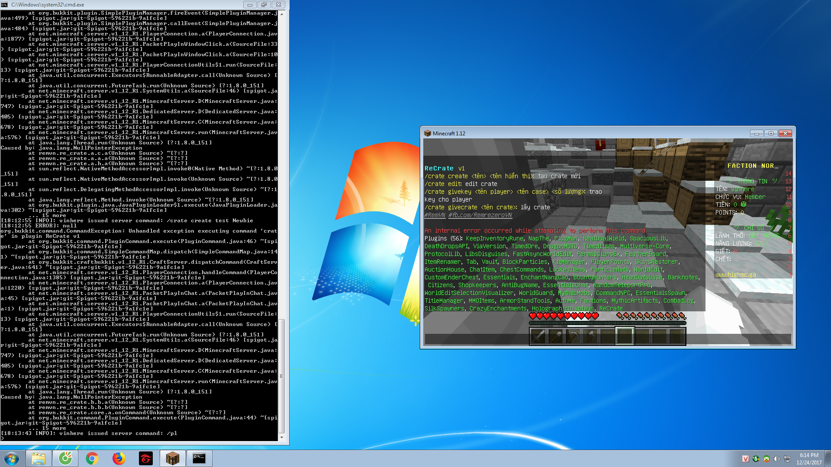Click the highlighted empty hotbar slot

tap(625, 336)
